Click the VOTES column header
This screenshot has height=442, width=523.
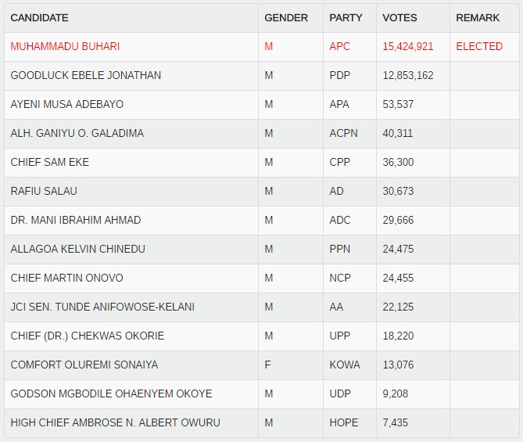pos(399,18)
